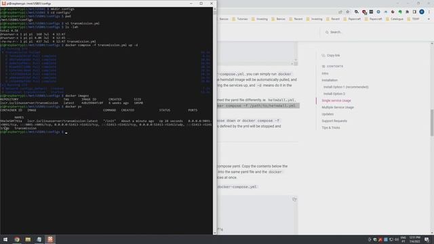Toggle the browser side panel icon
Viewport: 434px width, 244px height.
[x=414, y=12]
